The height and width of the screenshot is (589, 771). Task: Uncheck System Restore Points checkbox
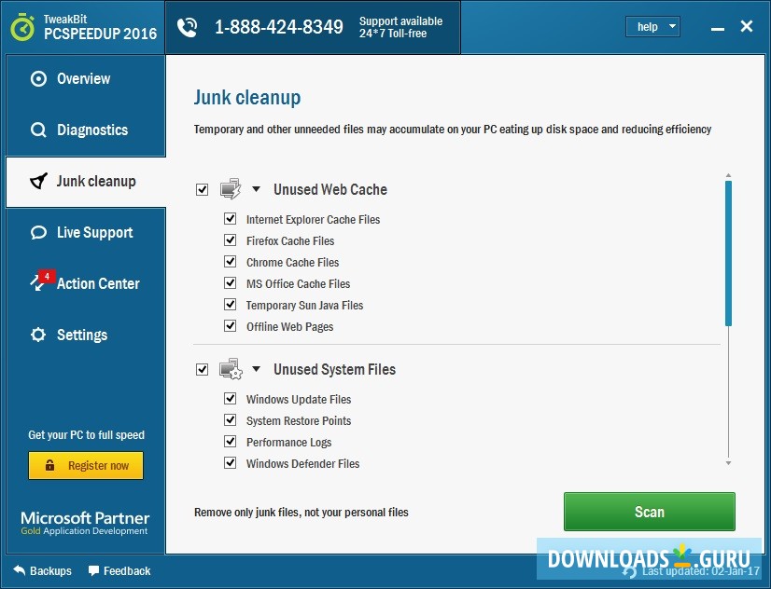pyautogui.click(x=231, y=419)
